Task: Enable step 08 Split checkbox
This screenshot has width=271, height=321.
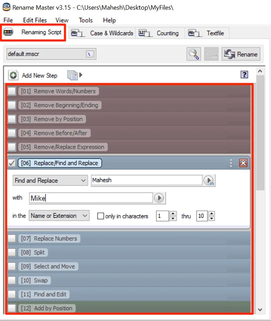Action: [12, 252]
